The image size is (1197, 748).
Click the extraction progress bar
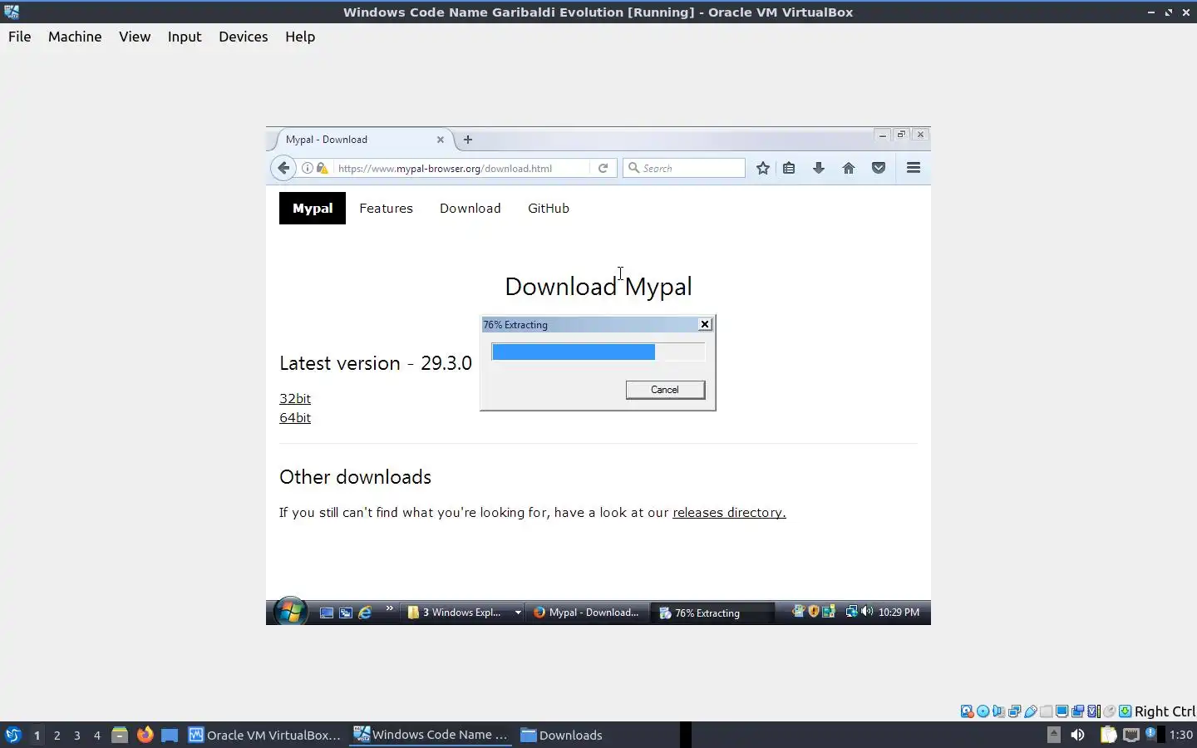pyautogui.click(x=598, y=352)
